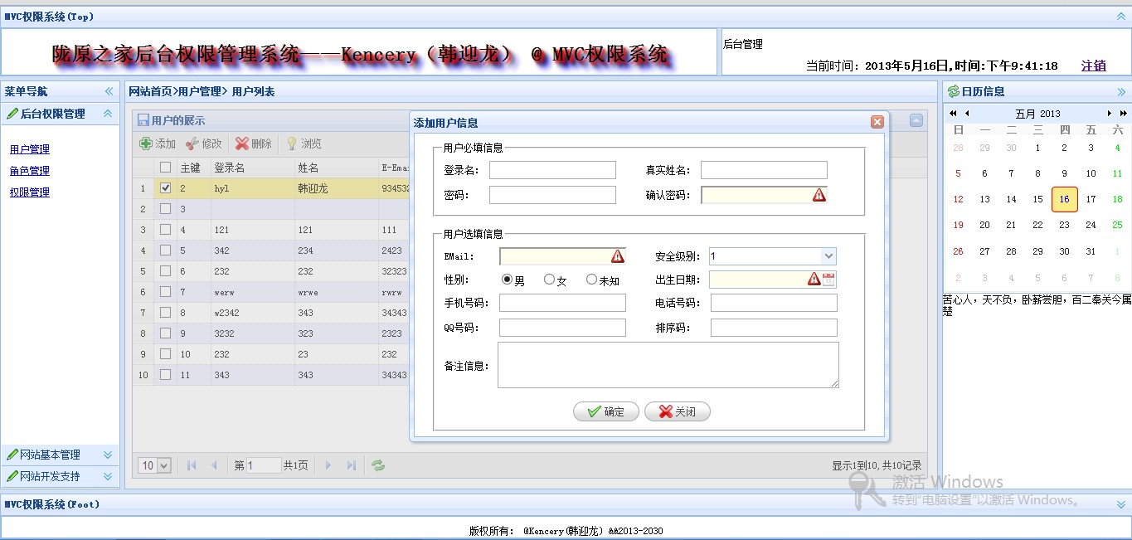Click the 注销 logout link
The width and height of the screenshot is (1132, 540).
pyautogui.click(x=1093, y=66)
